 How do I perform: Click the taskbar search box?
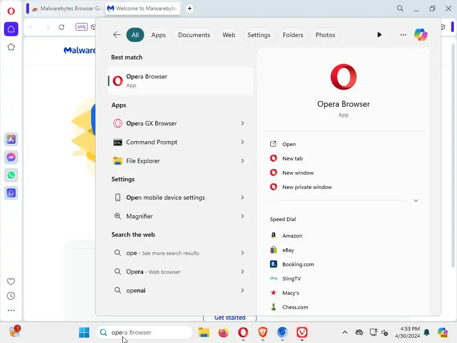pyautogui.click(x=144, y=332)
